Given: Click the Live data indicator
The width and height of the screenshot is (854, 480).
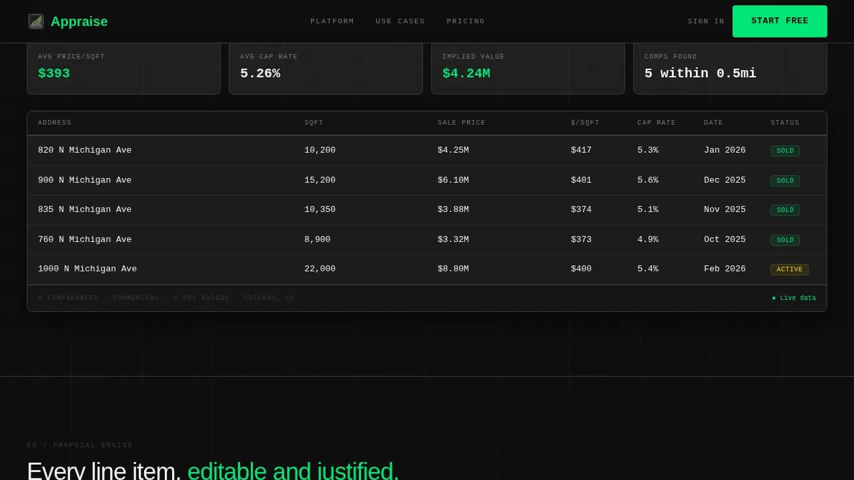Looking at the screenshot, I should coord(794,298).
